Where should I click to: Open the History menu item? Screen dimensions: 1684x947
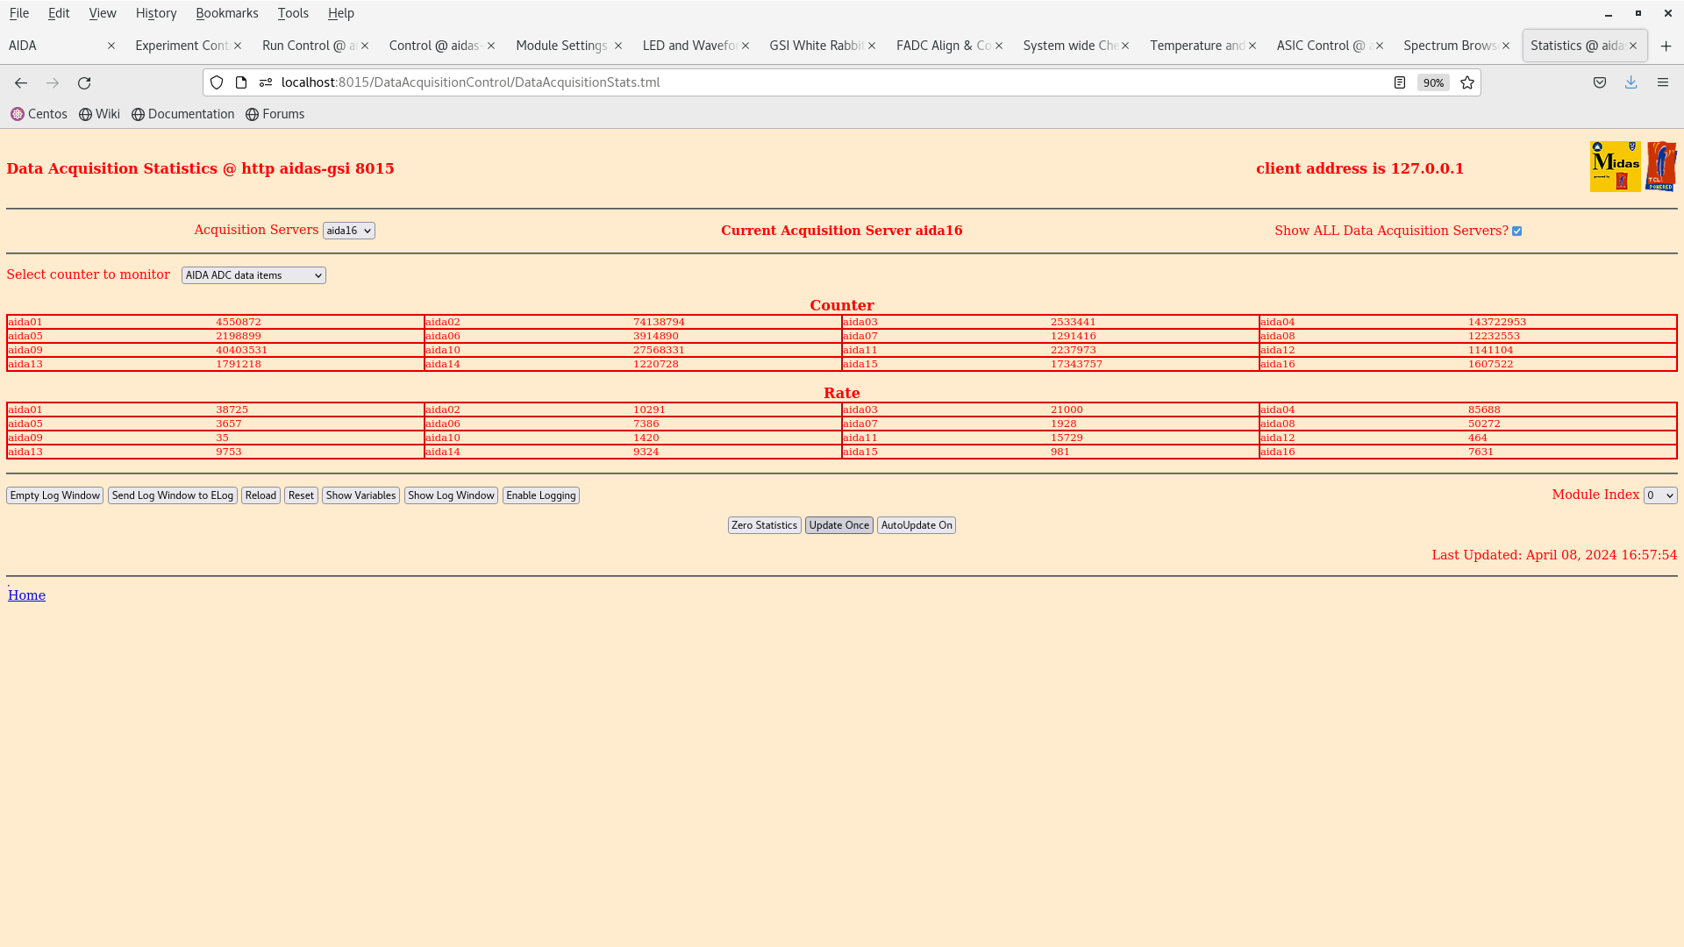point(156,13)
